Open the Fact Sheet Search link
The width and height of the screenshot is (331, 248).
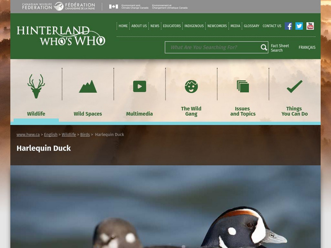pos(279,48)
